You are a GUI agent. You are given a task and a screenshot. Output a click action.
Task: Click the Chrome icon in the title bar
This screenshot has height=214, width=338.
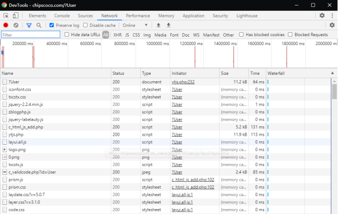click(x=4, y=5)
